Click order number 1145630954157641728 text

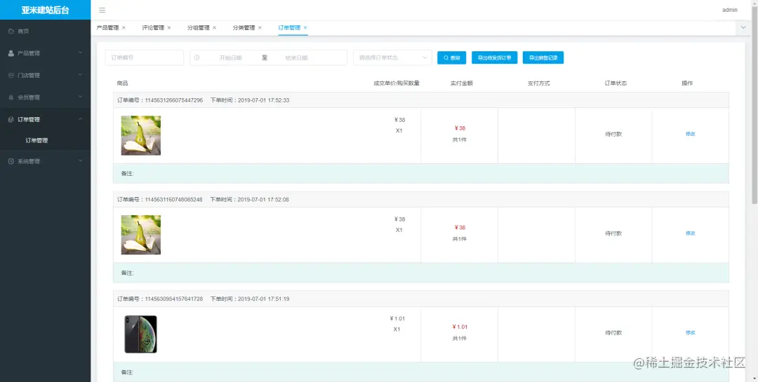point(174,299)
